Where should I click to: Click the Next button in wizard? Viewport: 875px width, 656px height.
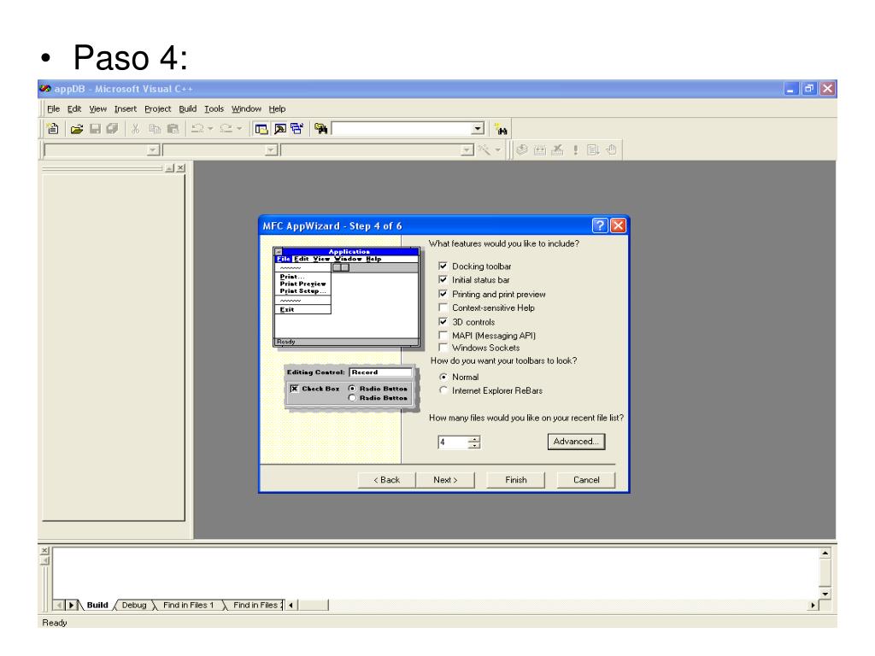pos(445,480)
